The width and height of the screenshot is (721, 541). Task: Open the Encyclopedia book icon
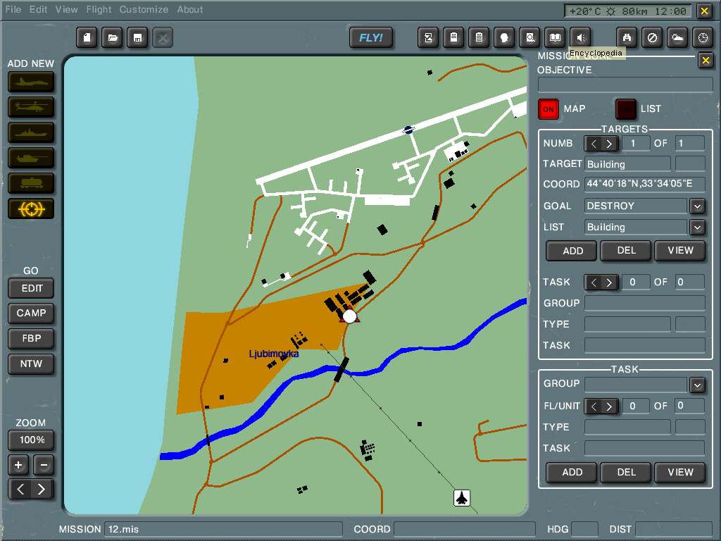(555, 37)
